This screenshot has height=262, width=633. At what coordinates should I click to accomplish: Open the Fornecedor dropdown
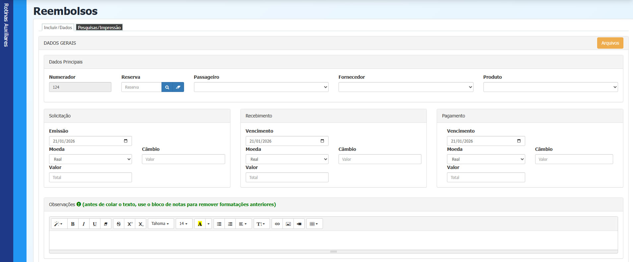pos(406,87)
